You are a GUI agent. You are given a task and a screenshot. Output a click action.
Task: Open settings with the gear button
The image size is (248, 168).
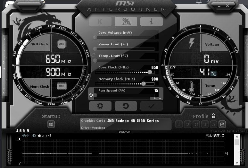pos(100,106)
